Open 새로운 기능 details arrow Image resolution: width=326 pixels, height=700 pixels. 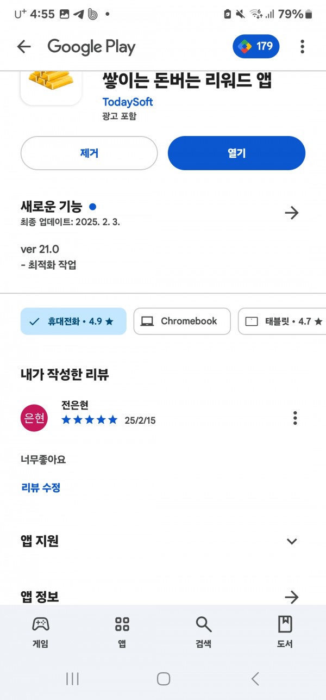(x=292, y=213)
